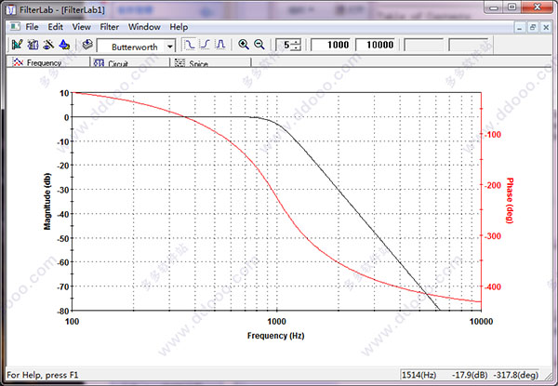Screen dimensions: 558x386
Task: Open the Help menu
Action: (179, 27)
